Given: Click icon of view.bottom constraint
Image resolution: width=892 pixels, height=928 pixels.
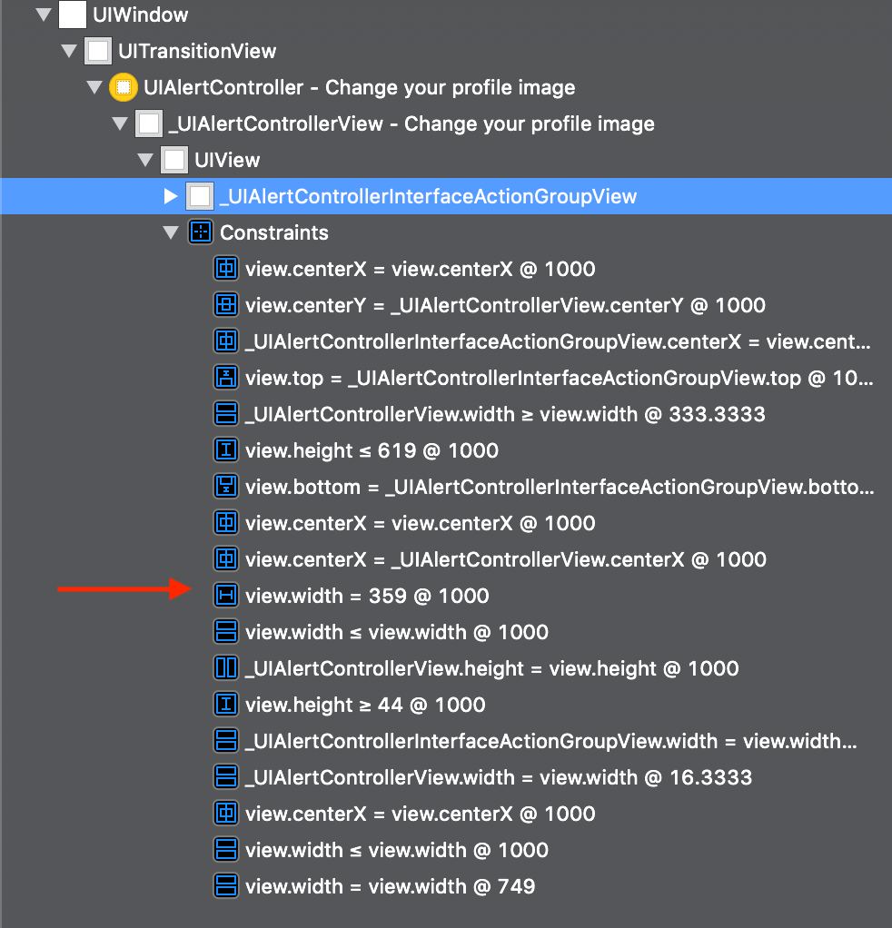Looking at the screenshot, I should coord(226,487).
